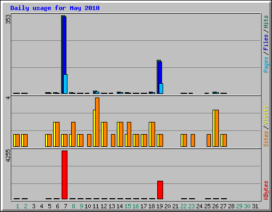Click the orange Sites bar for day 1
The width and height of the screenshot is (272, 212).
[18, 140]
